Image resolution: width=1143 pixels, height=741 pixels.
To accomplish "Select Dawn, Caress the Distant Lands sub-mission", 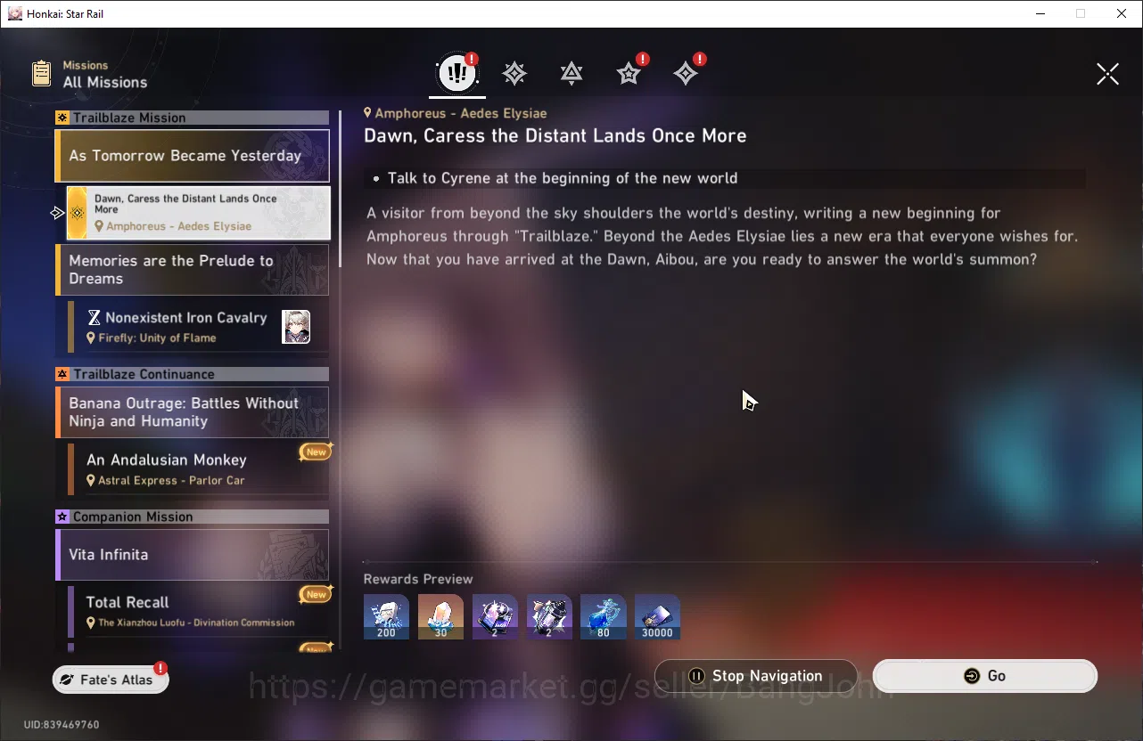I will (198, 212).
